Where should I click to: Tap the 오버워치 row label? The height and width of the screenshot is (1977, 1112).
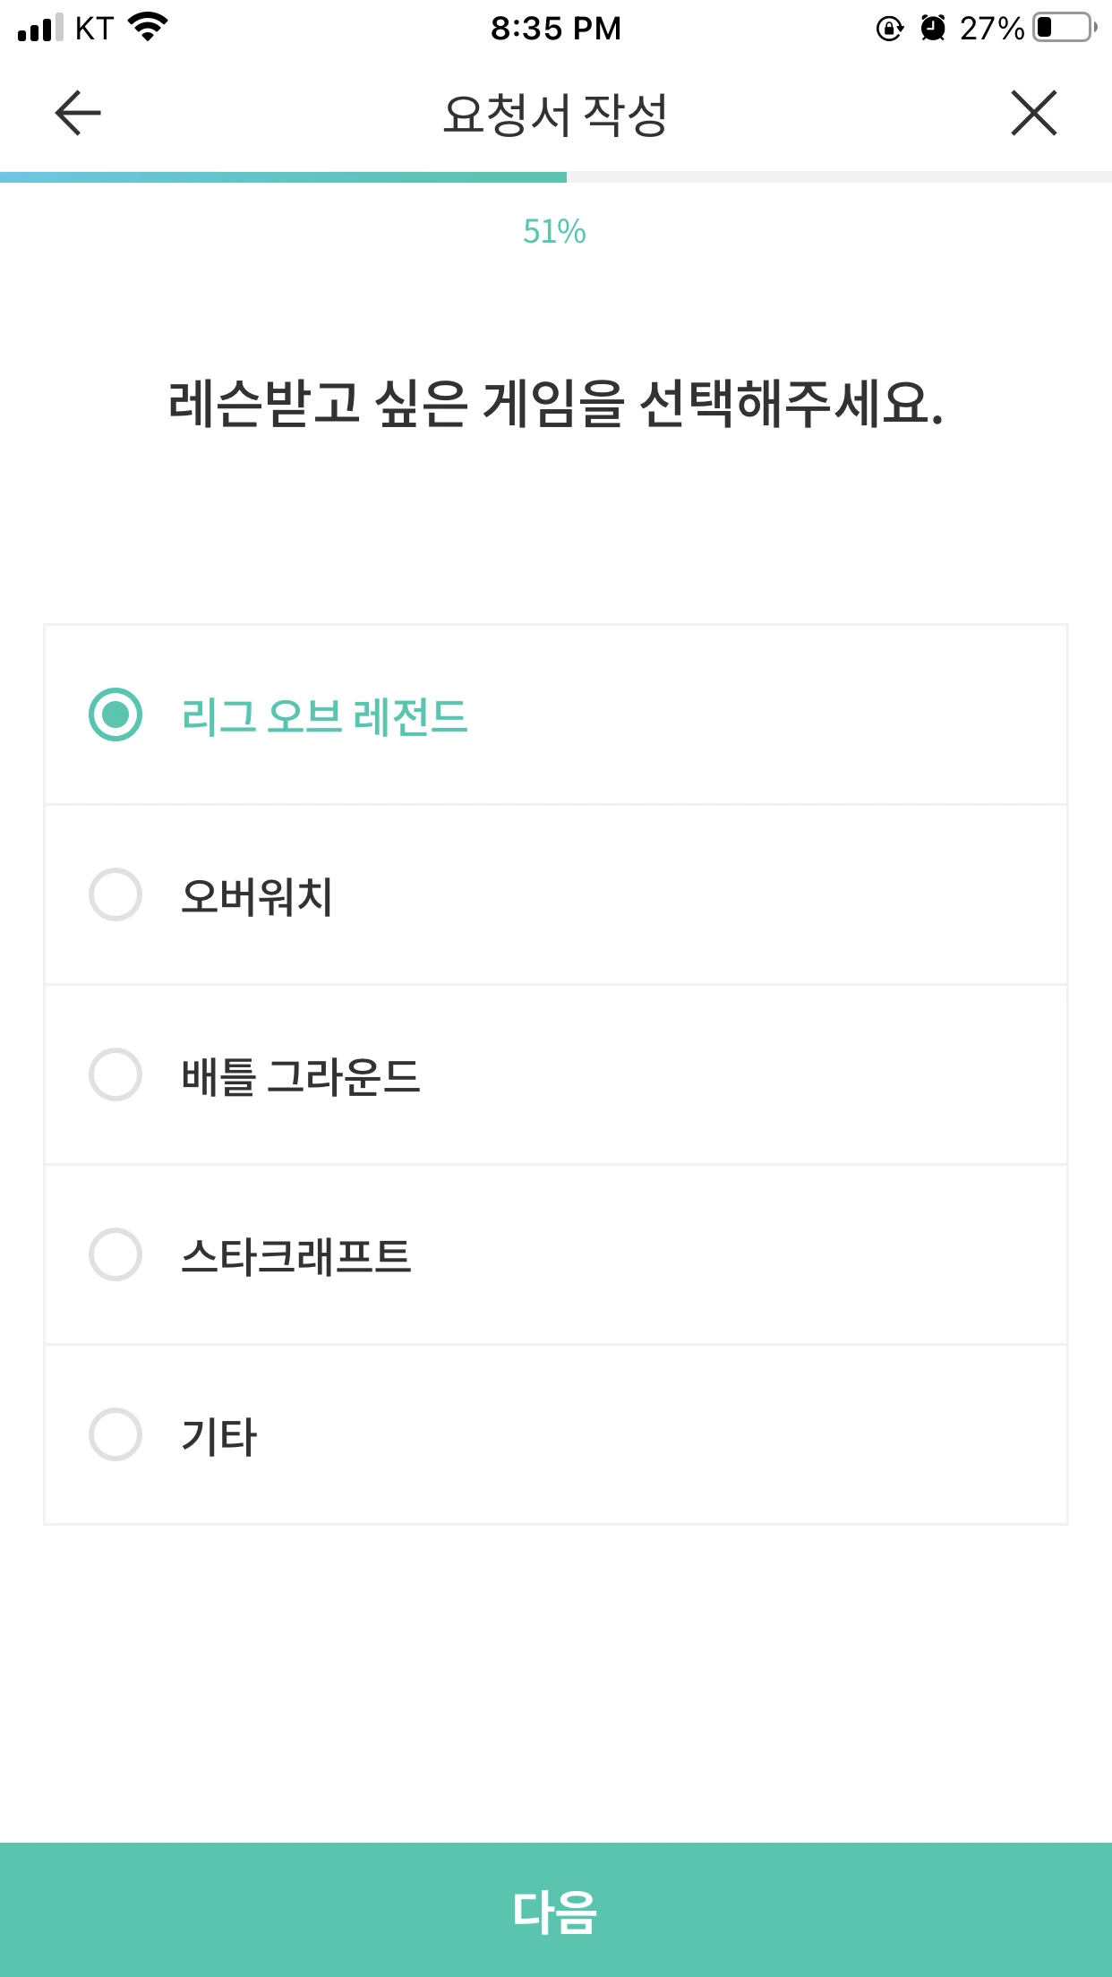coord(260,892)
